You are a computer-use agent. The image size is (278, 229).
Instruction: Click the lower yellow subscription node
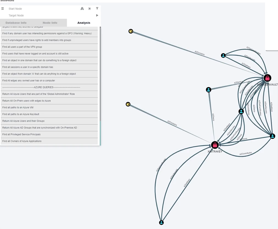pyautogui.click(x=128, y=104)
